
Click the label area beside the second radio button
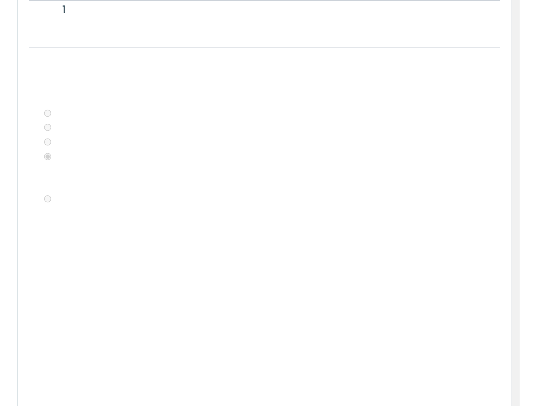tap(73, 128)
